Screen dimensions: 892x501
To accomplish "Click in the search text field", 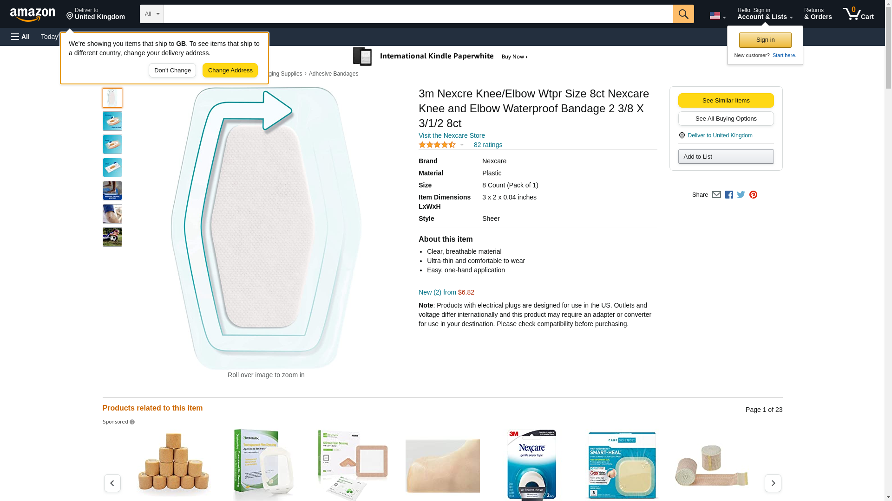I will 418,14.
